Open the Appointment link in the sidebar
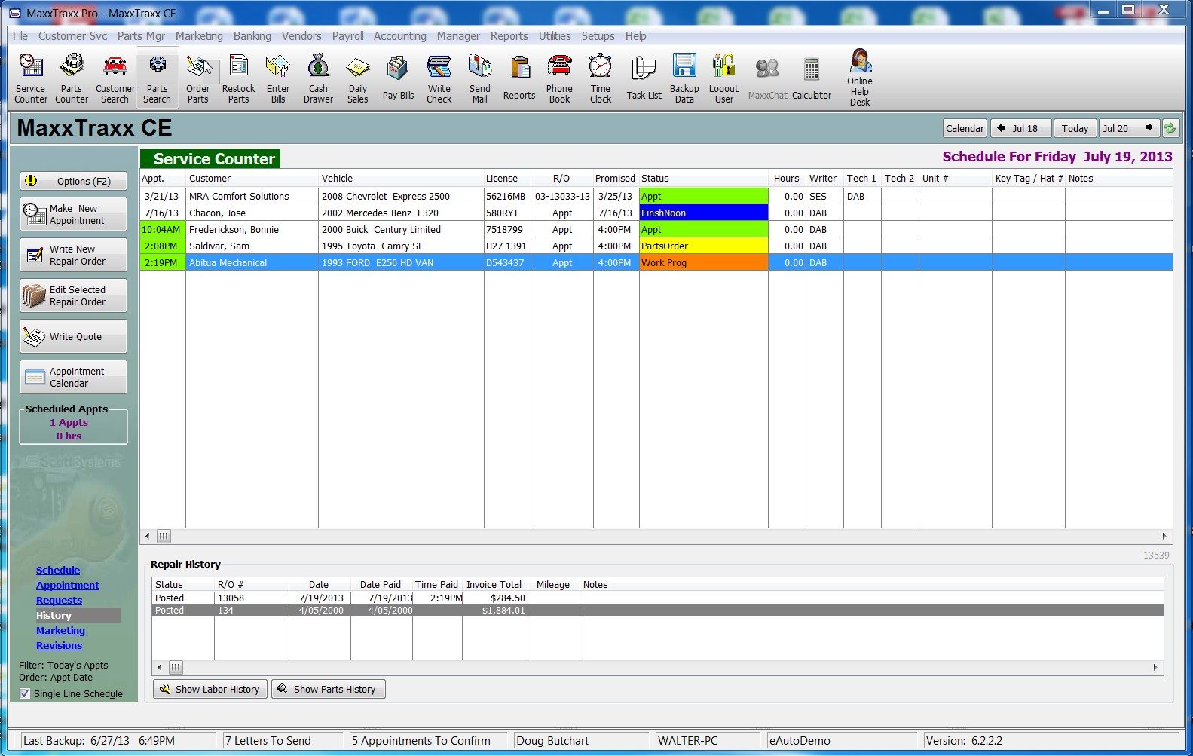The height and width of the screenshot is (756, 1193). 68,586
